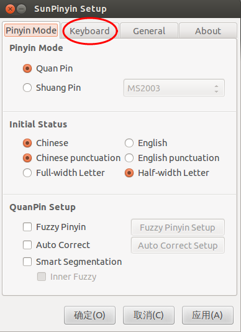Open the General tab

[x=149, y=31]
